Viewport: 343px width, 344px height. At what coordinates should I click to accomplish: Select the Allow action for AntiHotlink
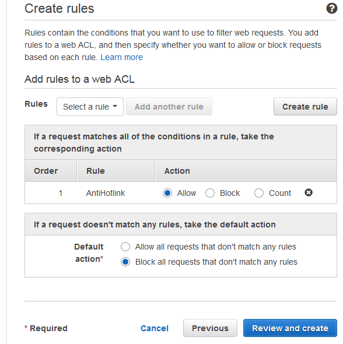click(167, 193)
